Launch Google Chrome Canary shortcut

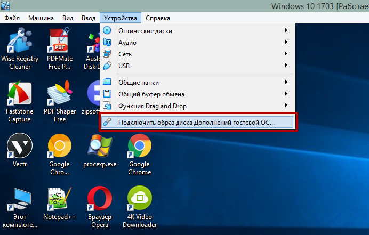coord(60,155)
